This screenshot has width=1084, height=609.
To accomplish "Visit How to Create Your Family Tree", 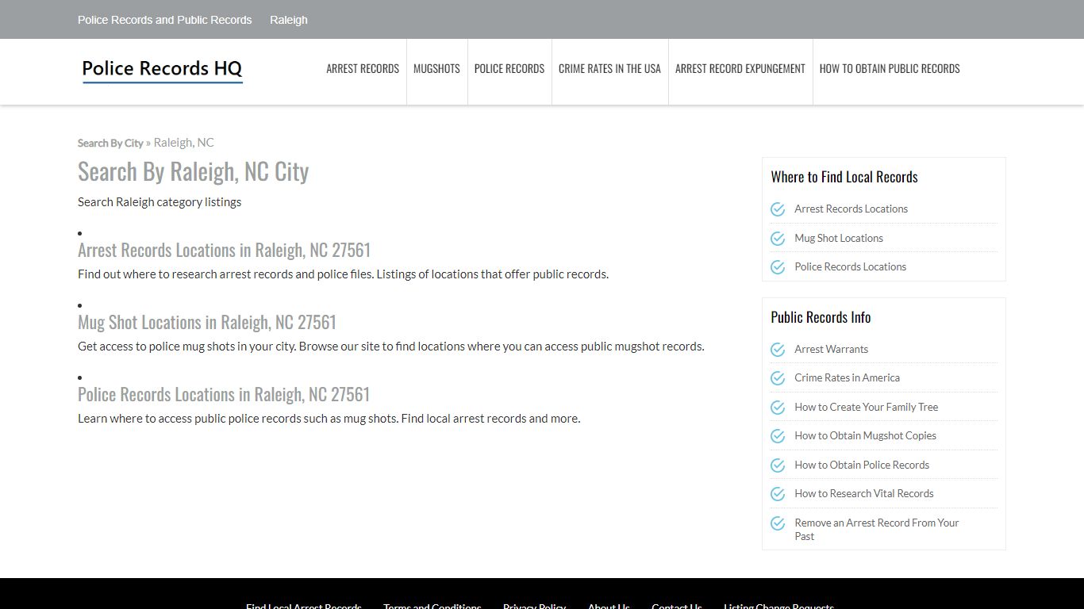I will point(866,407).
